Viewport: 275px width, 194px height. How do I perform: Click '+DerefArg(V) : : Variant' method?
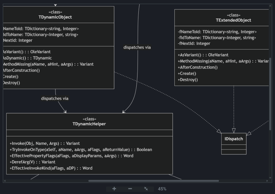[x=32, y=162]
